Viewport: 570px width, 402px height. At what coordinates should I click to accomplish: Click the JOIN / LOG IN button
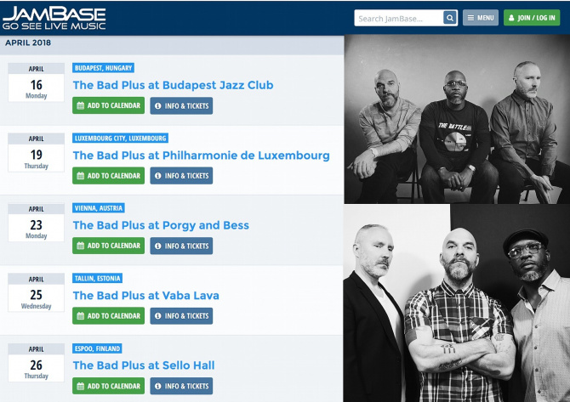coord(532,18)
